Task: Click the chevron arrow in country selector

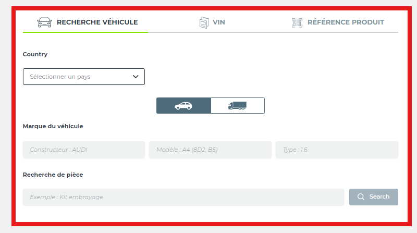Action: (136, 77)
